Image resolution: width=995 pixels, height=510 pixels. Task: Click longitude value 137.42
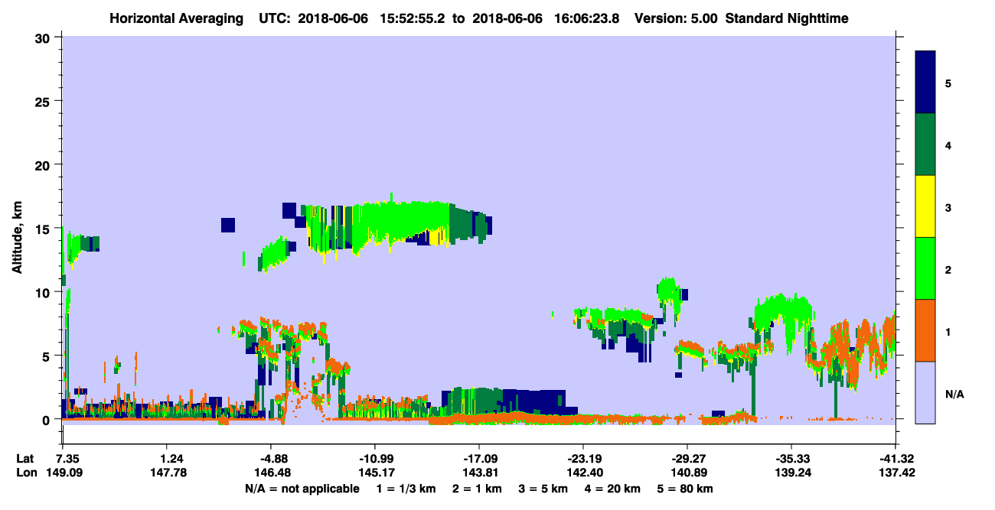point(899,473)
